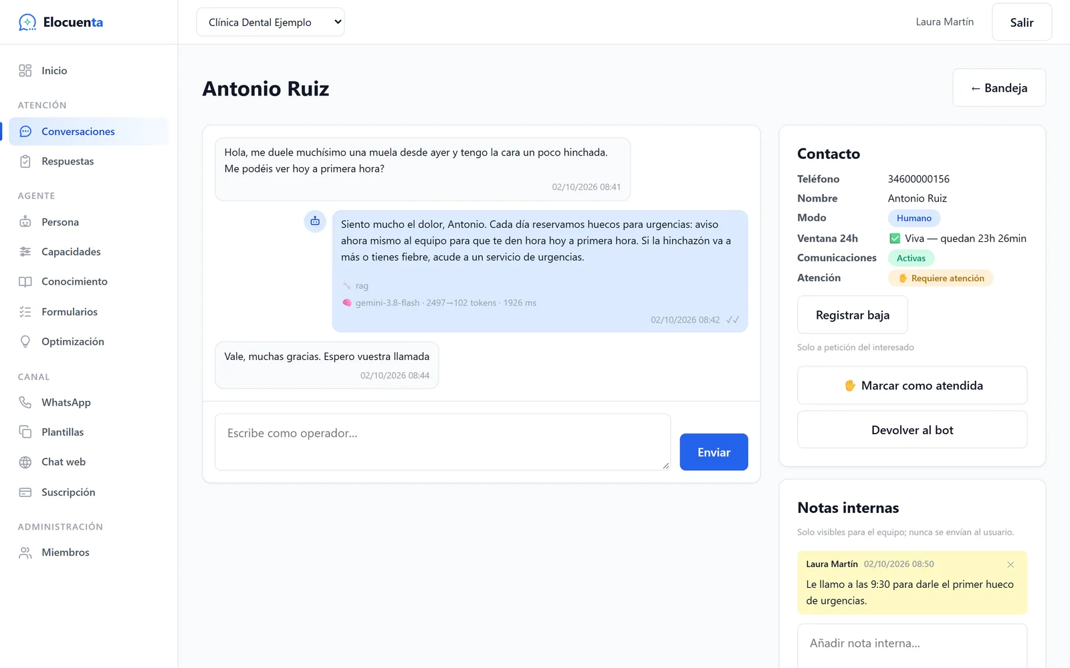This screenshot has height=668, width=1070.
Task: Click the brain icon next to gemini-3.8-flash
Action: pos(347,303)
